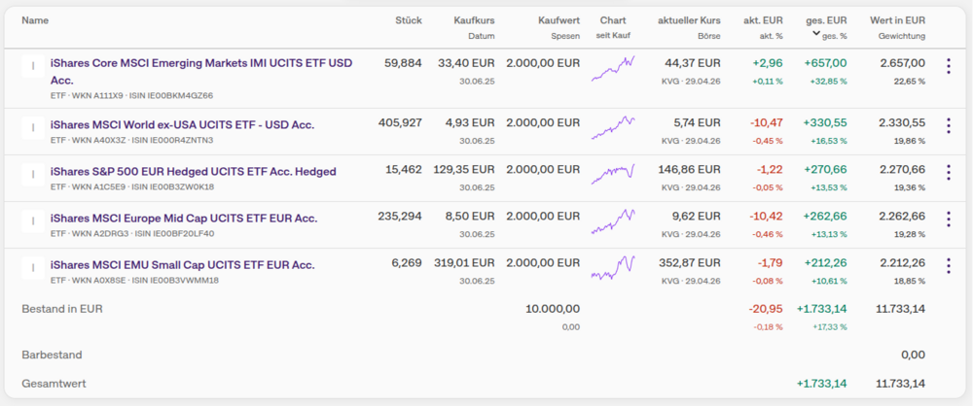The image size is (973, 406).
Task: Sort table by Name column header
Action: (x=35, y=20)
